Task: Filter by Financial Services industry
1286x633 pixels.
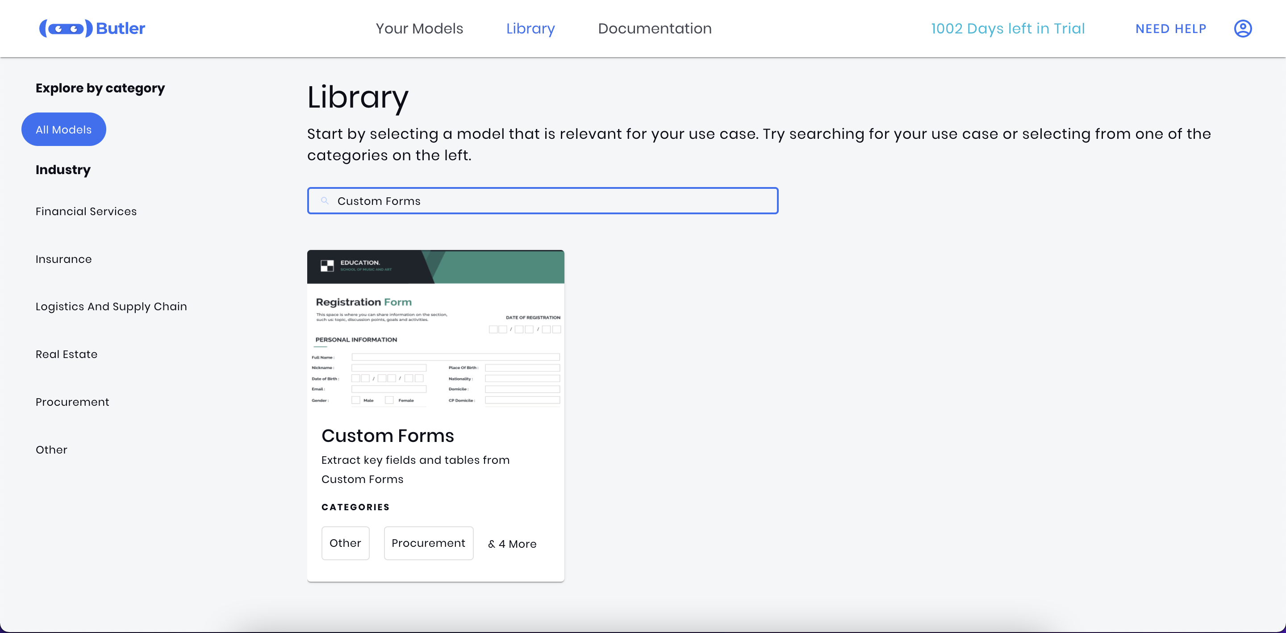Action: 86,211
